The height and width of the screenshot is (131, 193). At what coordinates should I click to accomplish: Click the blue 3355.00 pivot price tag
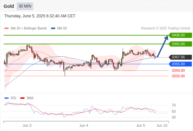click(x=180, y=64)
